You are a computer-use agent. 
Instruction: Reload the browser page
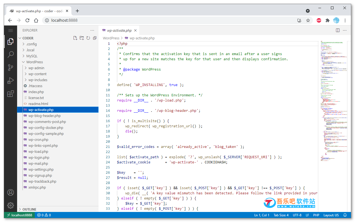pos(27,20)
